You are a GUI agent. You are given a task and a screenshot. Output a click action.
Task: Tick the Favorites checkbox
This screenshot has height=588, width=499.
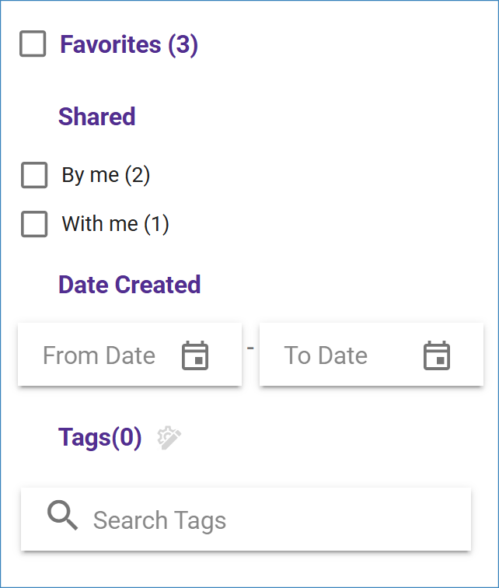[x=33, y=44]
